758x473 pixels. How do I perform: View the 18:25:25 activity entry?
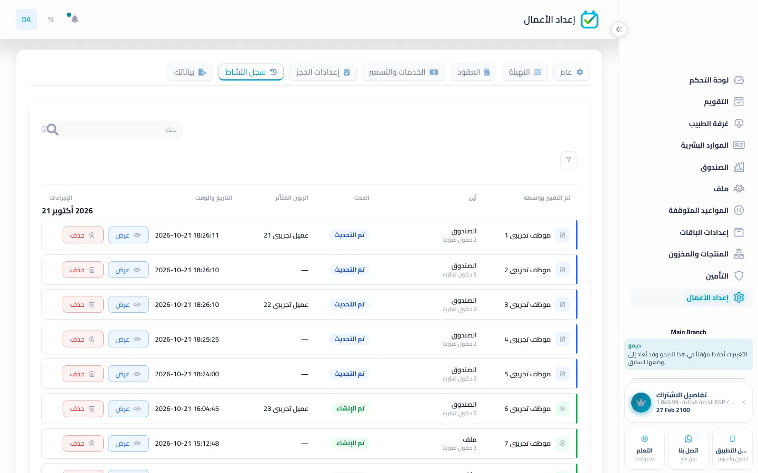pyautogui.click(x=128, y=339)
